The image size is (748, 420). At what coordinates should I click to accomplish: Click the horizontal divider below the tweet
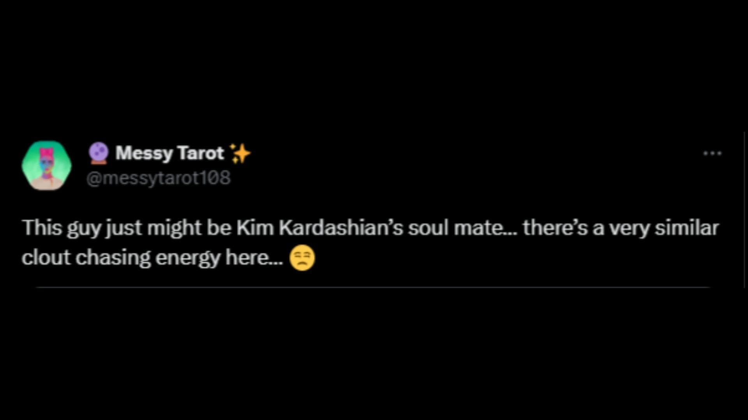pyautogui.click(x=373, y=287)
